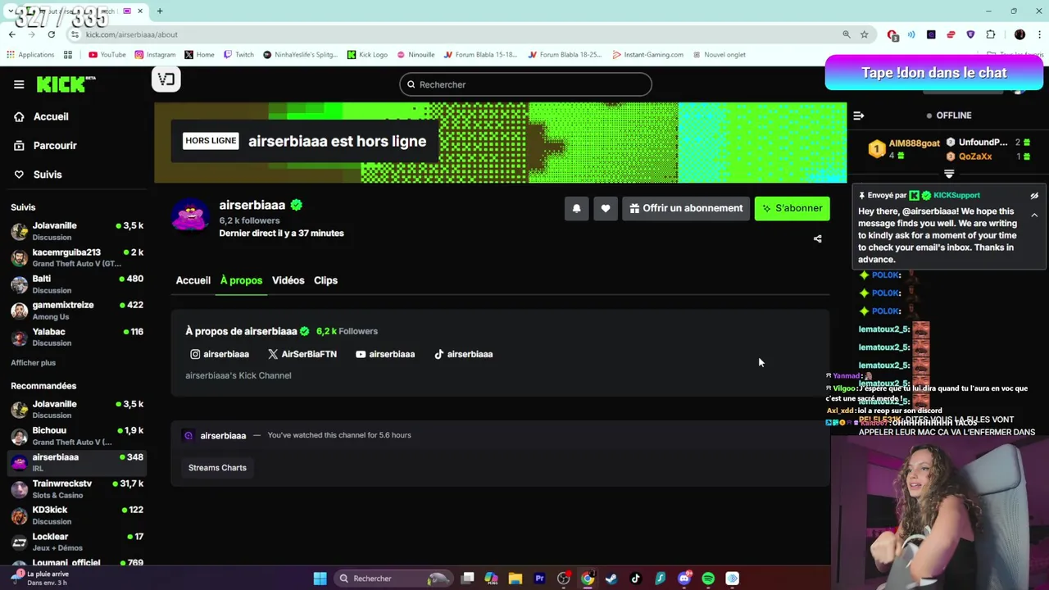The width and height of the screenshot is (1049, 590).
Task: Click the S'abonner button
Action: point(792,208)
